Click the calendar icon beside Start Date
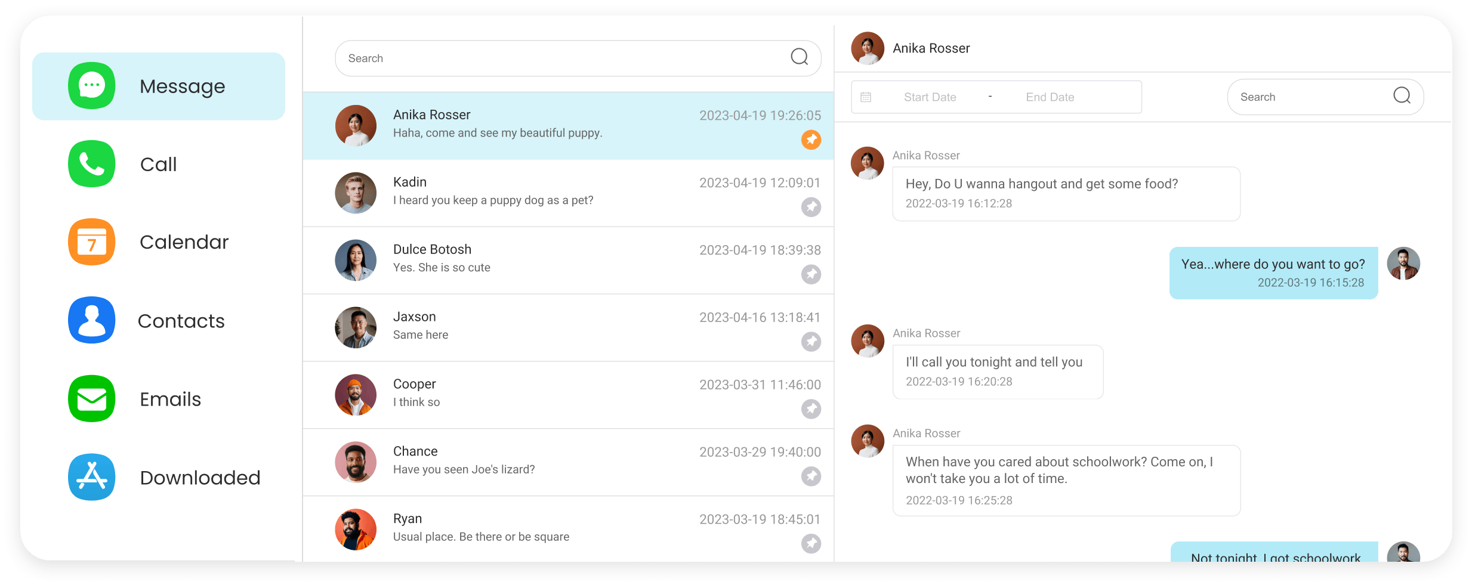Screen dimensions: 1472x585 point(866,96)
